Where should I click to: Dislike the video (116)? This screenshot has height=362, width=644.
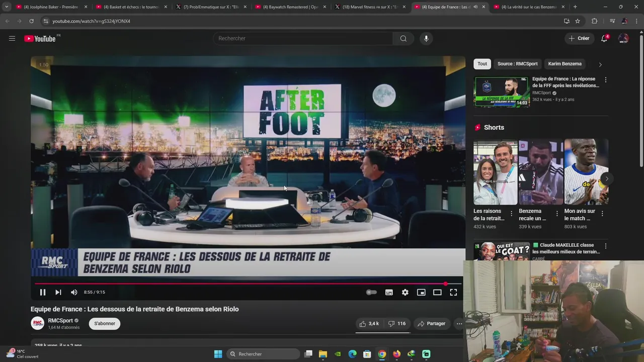coord(397,324)
